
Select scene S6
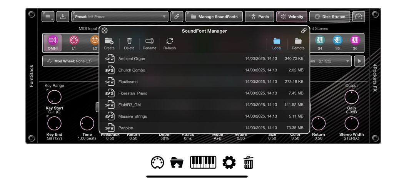point(355,43)
